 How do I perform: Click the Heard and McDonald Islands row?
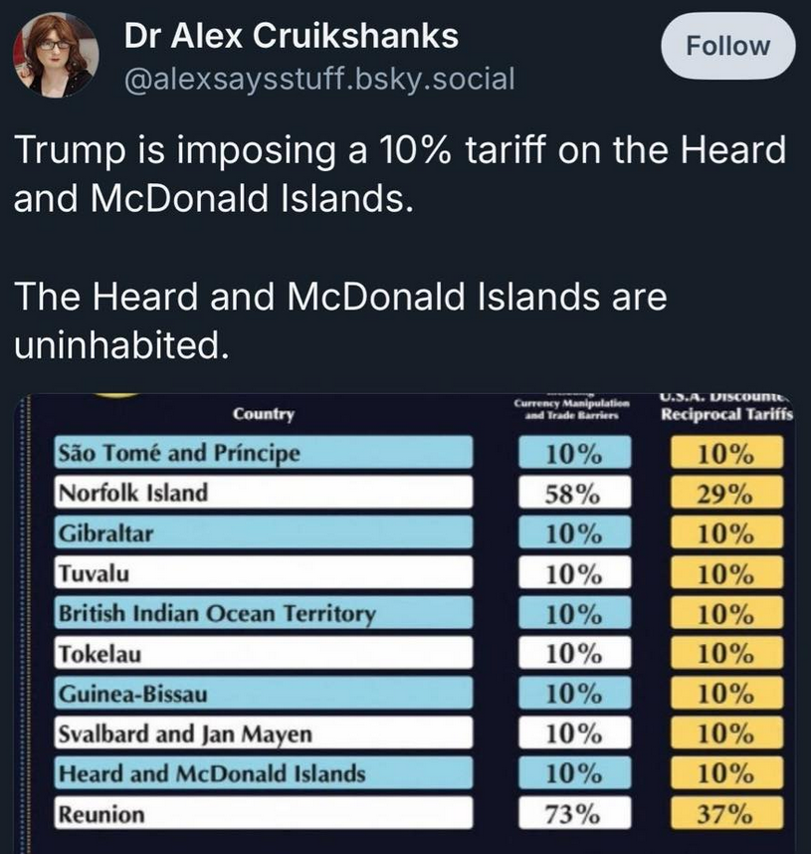[262, 773]
